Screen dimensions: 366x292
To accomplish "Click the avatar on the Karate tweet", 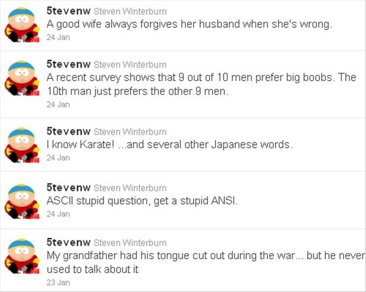I will point(22,145).
